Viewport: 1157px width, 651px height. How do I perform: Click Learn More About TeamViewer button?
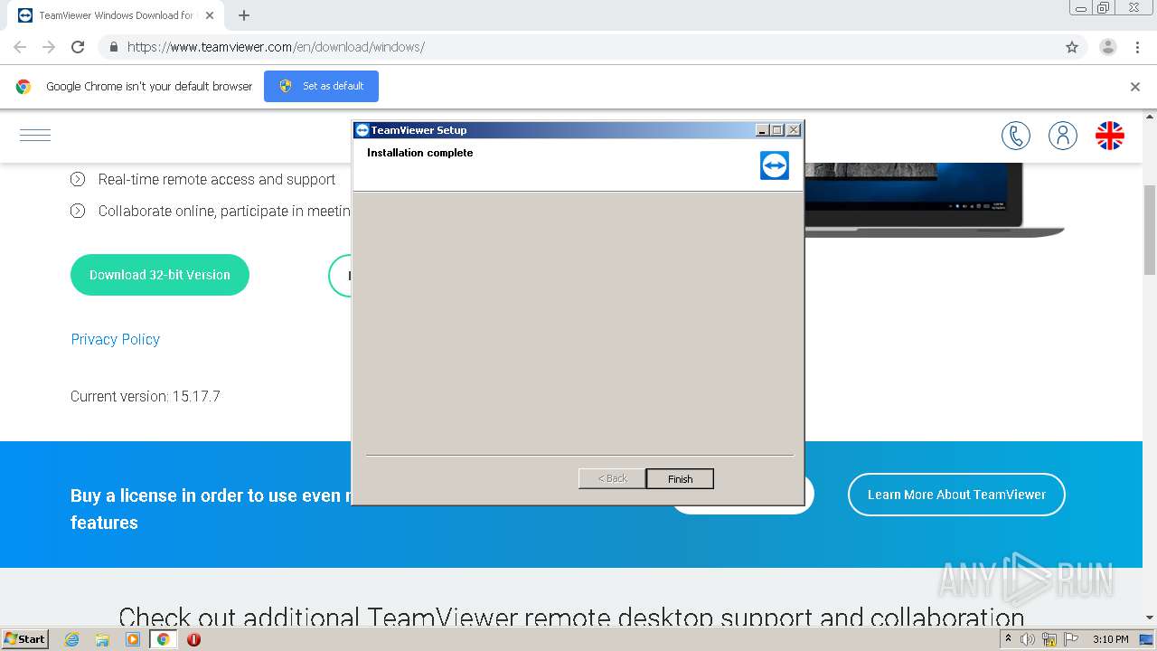pyautogui.click(x=956, y=495)
